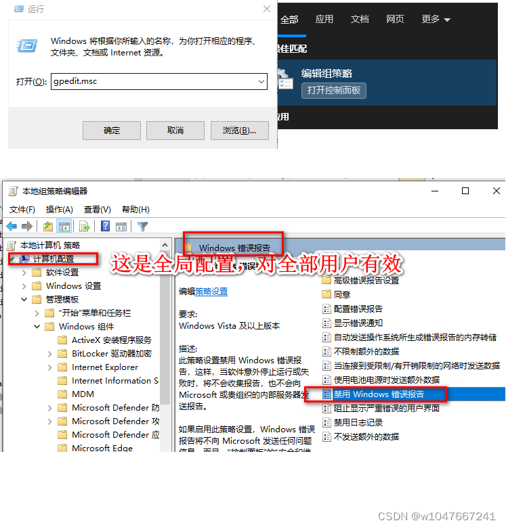Viewport: 506px width, 527px height.
Task: Click the Filter funnel toolbar icon
Action: [x=143, y=226]
